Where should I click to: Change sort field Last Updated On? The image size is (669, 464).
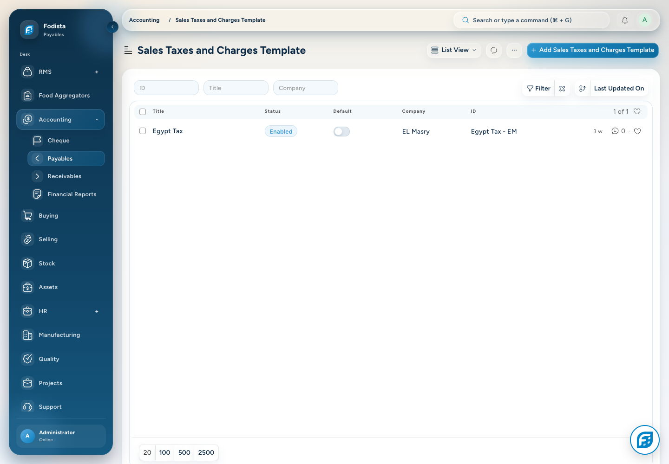click(x=619, y=88)
